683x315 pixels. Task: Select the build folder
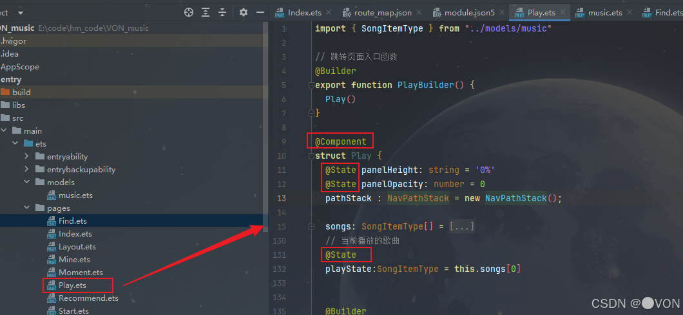21,92
